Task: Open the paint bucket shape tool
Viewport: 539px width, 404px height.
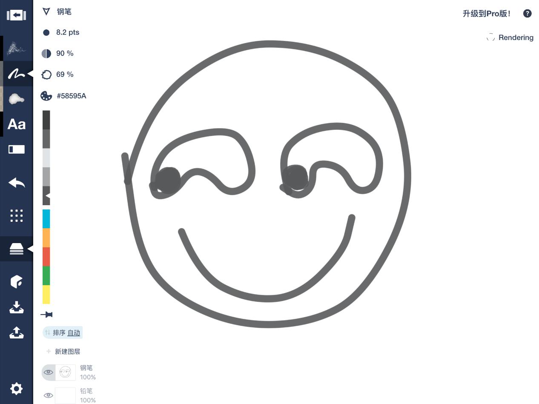Action: (x=17, y=281)
